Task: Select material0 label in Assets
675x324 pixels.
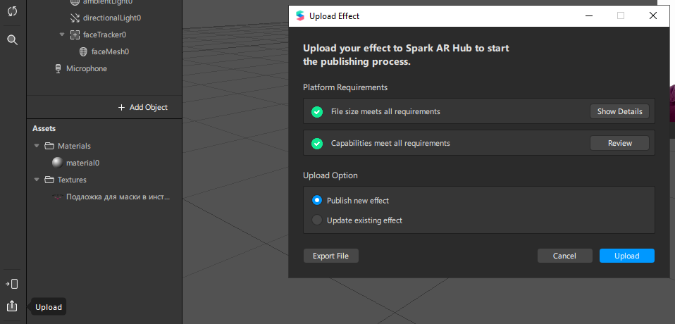Action: (x=82, y=163)
